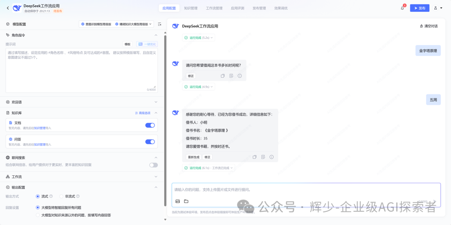Click the 工作流 section icon
The height and width of the screenshot is (225, 451).
pos(8,177)
